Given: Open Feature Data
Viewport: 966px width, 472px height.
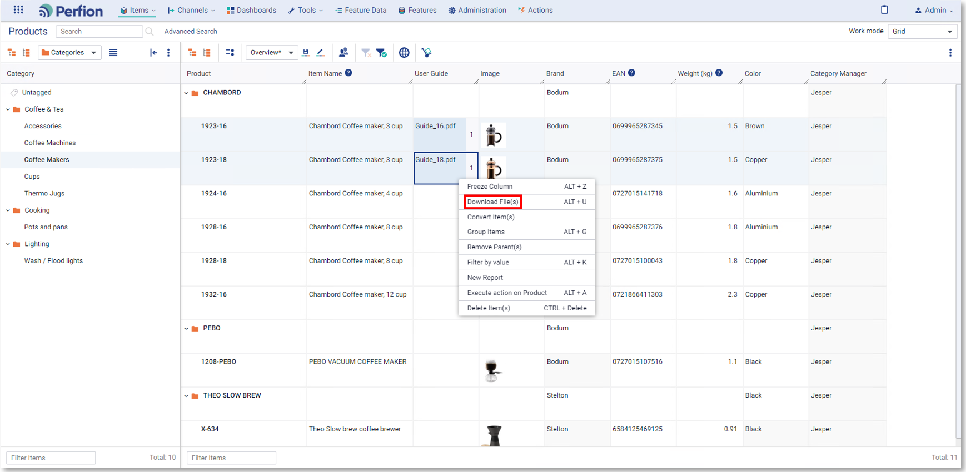Looking at the screenshot, I should point(361,11).
